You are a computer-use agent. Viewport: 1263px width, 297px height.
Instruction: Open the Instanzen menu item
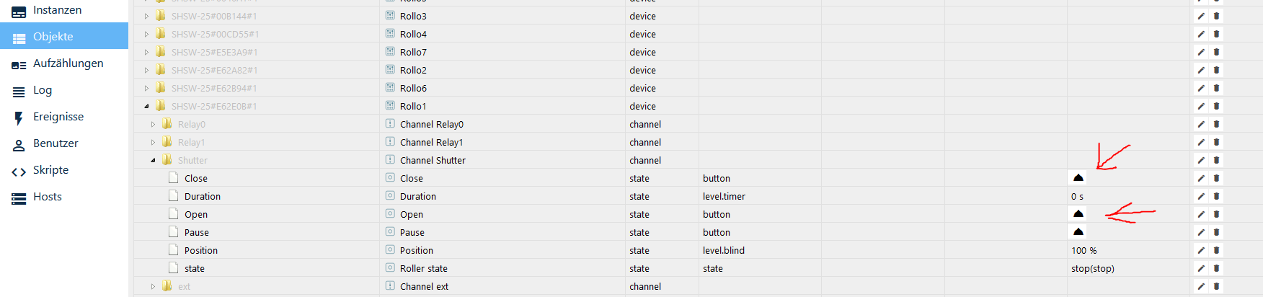(x=57, y=10)
